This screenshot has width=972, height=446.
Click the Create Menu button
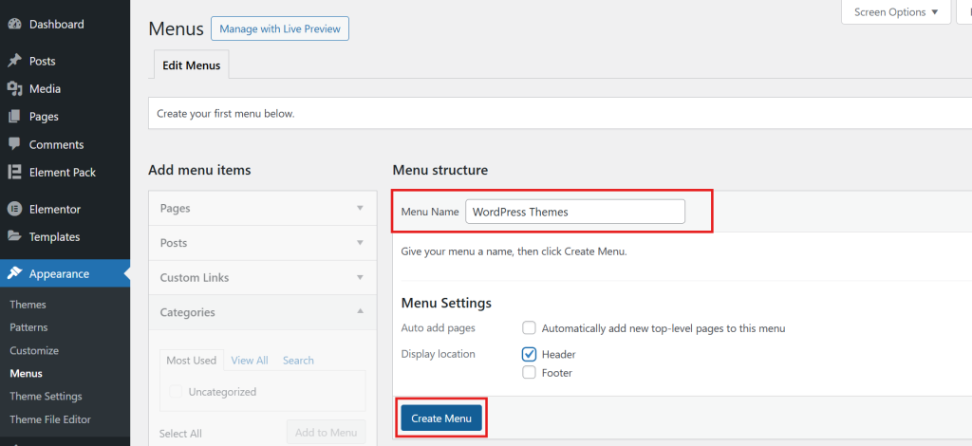441,418
